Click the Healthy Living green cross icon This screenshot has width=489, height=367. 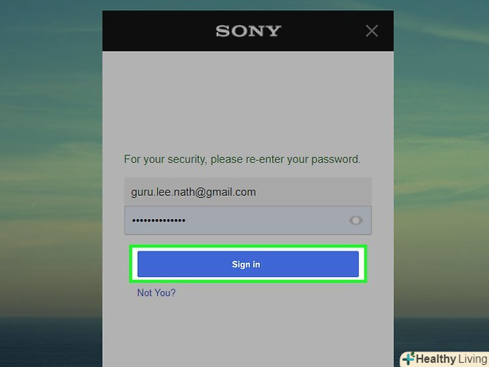[408, 358]
